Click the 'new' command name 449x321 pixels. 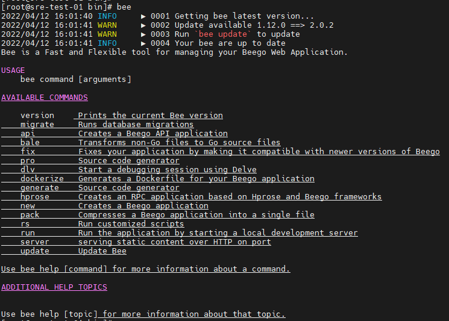[28, 206]
